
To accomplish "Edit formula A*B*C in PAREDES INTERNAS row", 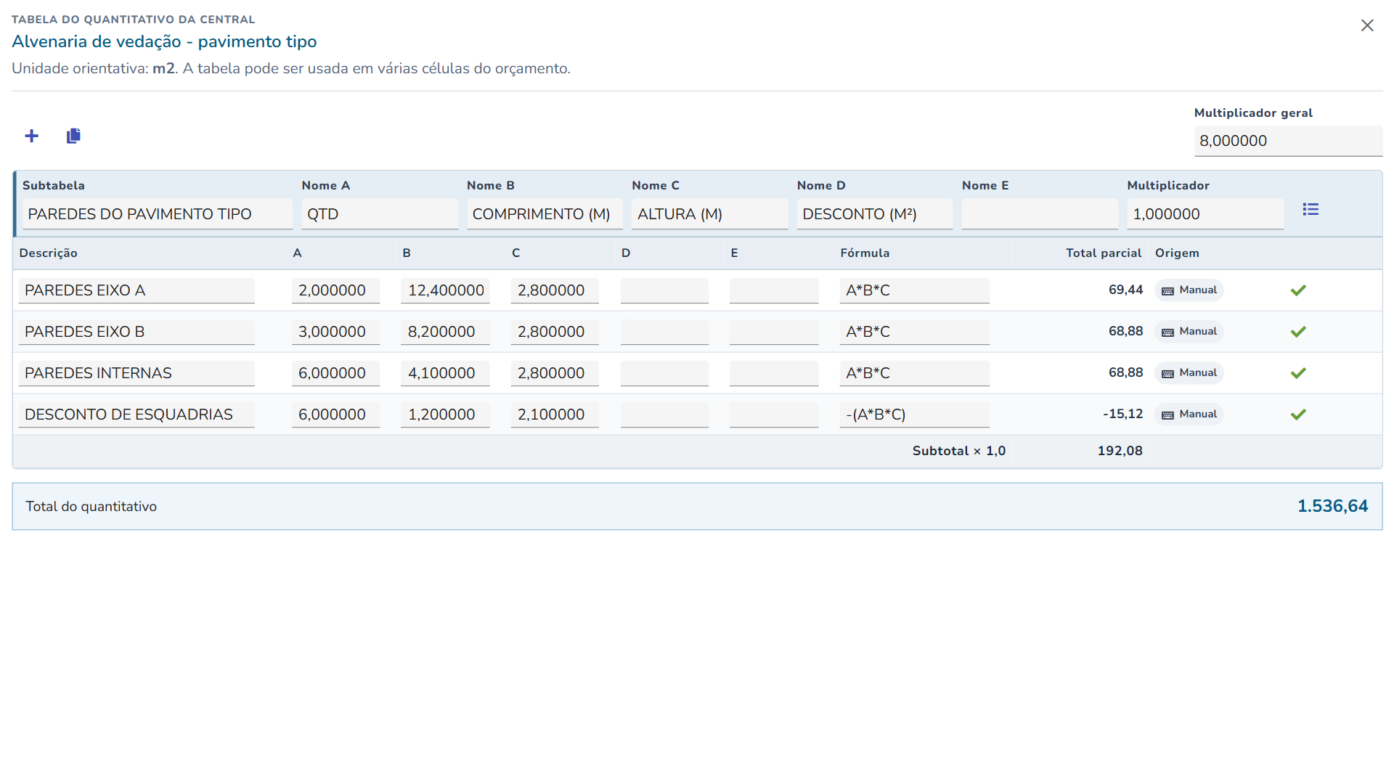I will 915,373.
